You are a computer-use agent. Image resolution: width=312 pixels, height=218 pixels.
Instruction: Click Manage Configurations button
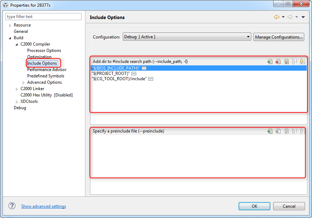tap(278, 37)
